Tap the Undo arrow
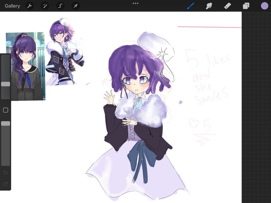 pyautogui.click(x=6, y=173)
